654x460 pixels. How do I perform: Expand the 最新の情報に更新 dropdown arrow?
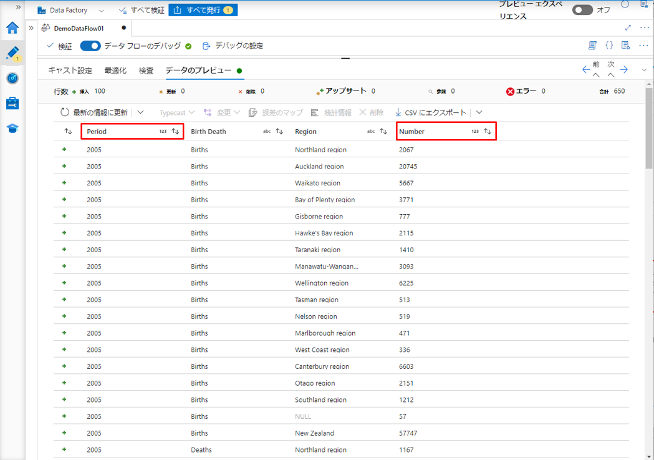point(140,112)
